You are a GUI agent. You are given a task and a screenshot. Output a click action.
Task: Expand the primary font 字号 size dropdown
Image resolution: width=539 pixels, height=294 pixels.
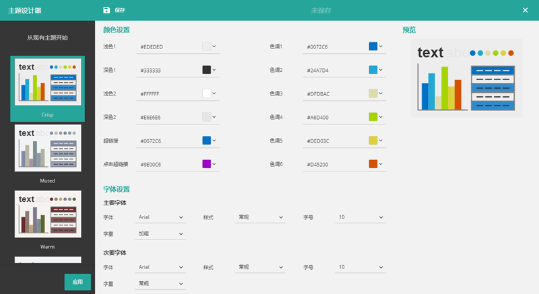coord(361,218)
